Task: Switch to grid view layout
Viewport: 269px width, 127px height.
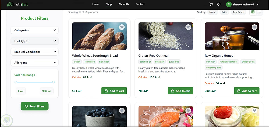Action: tap(253, 12)
